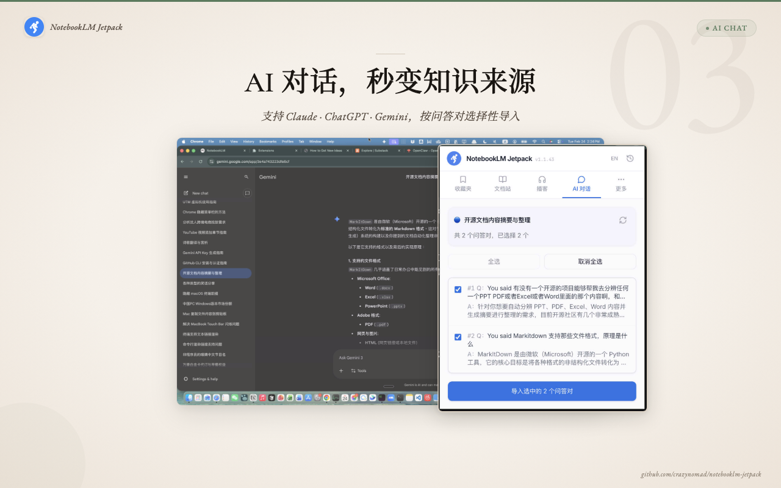Click the Calendar icon in the Dock
The image size is (781, 488).
point(345,398)
